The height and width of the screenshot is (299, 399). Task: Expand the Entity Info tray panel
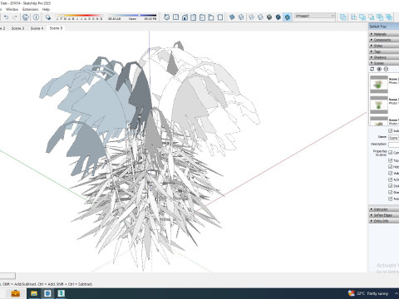[x=384, y=221]
